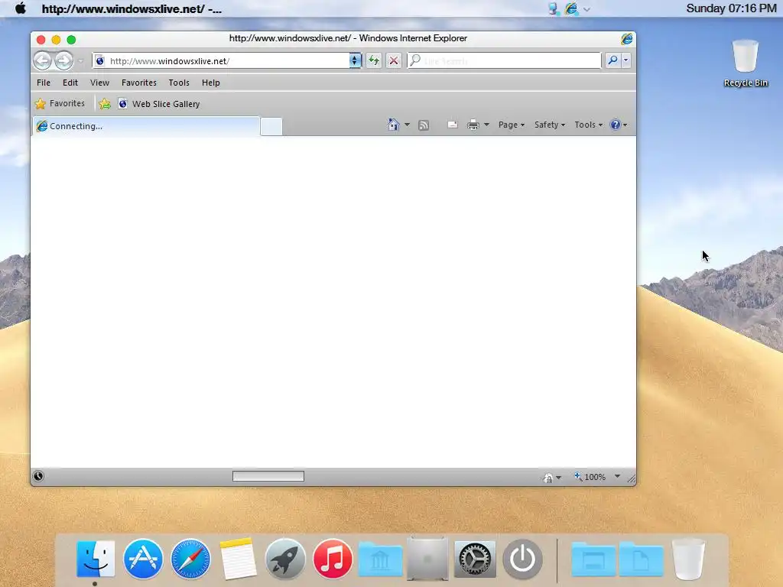
Task: Open the library folder in the dock
Action: [x=380, y=559]
